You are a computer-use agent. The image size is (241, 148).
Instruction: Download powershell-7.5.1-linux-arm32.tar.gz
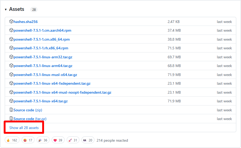tap(43, 57)
